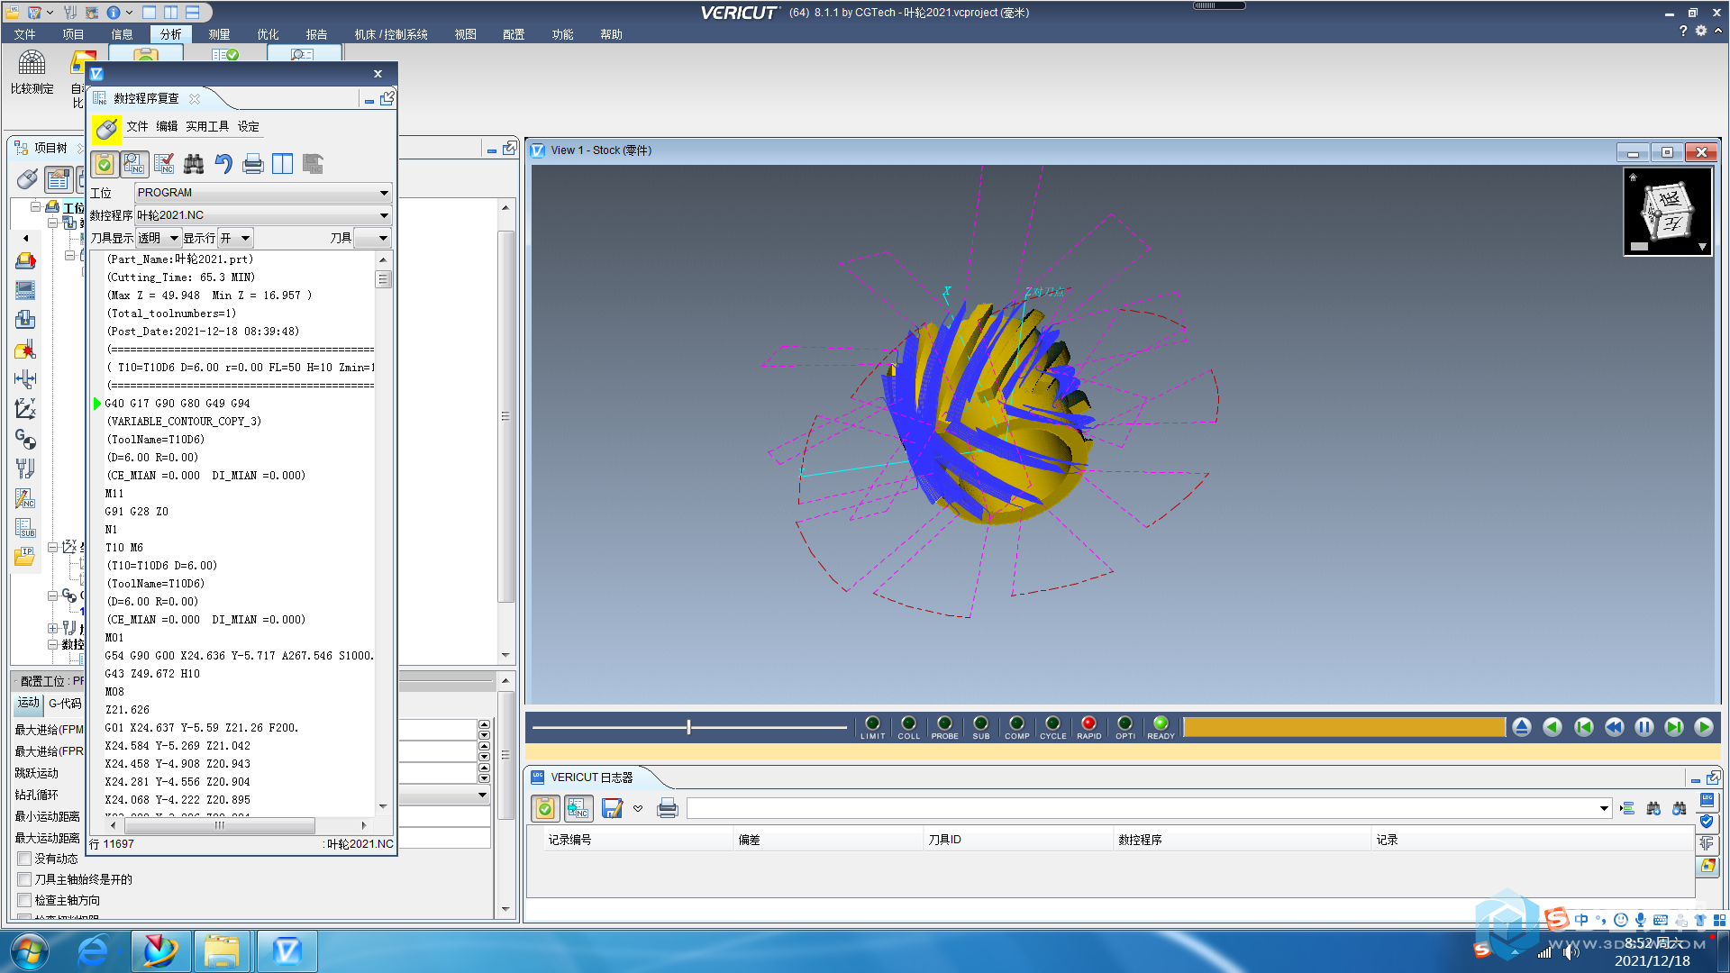
Task: Open coordinate systems XYZ icon in sidebar
Action: [x=25, y=409]
